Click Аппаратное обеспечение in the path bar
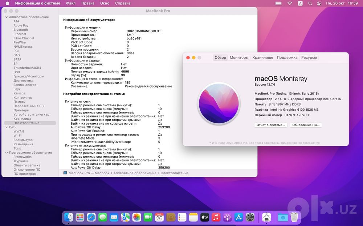 click(135, 173)
